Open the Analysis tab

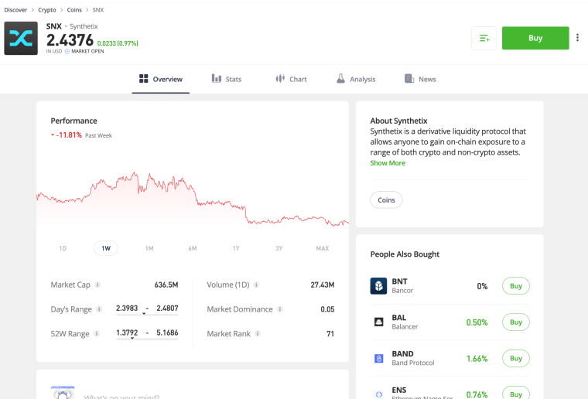click(356, 79)
